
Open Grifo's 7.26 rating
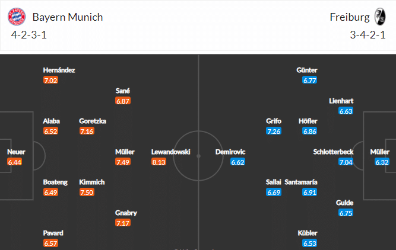coord(274,131)
